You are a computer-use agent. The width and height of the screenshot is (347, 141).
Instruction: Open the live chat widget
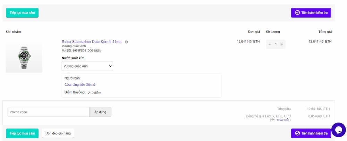338,130
